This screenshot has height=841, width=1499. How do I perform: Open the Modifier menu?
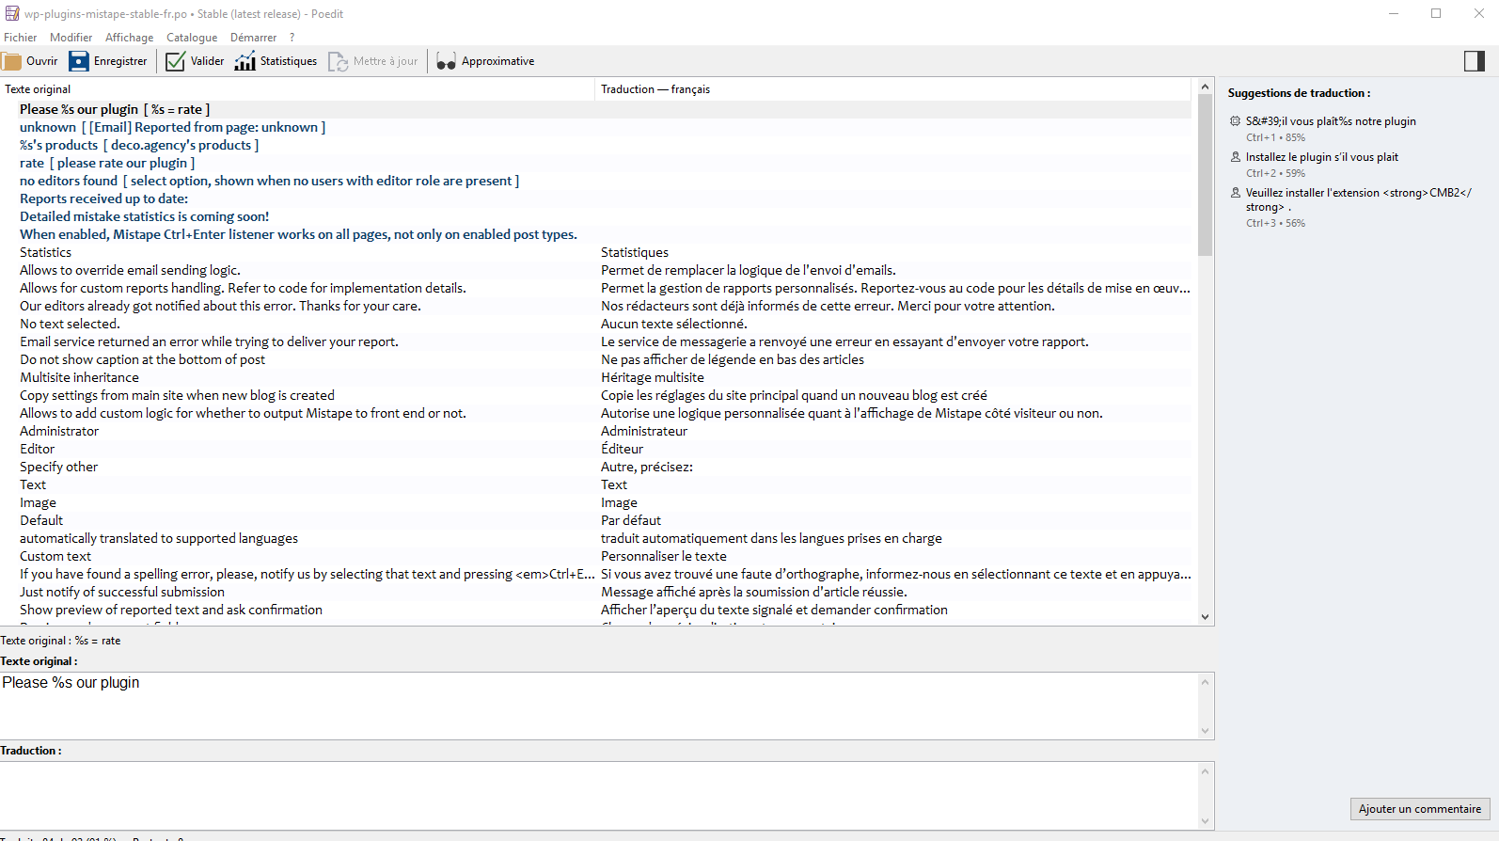pyautogui.click(x=71, y=38)
